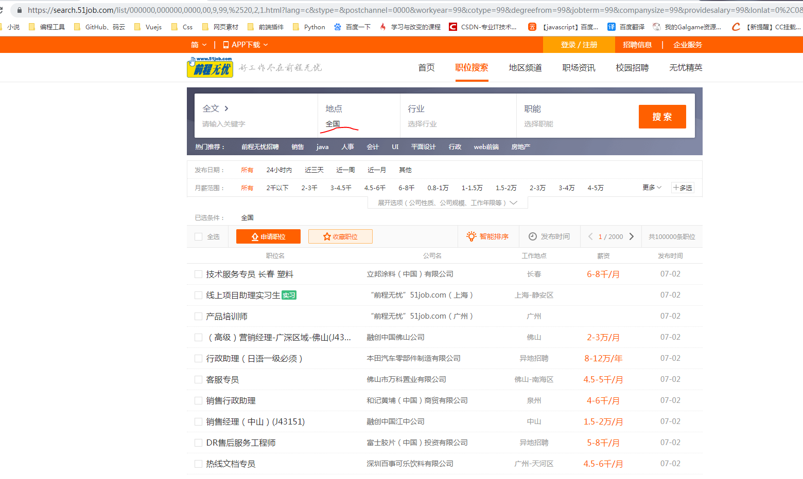Open the Css bookmark folder
This screenshot has height=479, width=803.
[x=182, y=27]
